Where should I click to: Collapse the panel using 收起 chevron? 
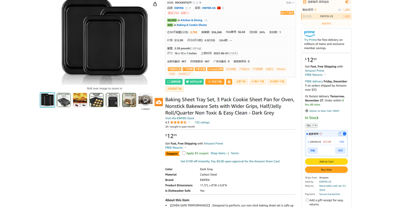tap(290, 3)
